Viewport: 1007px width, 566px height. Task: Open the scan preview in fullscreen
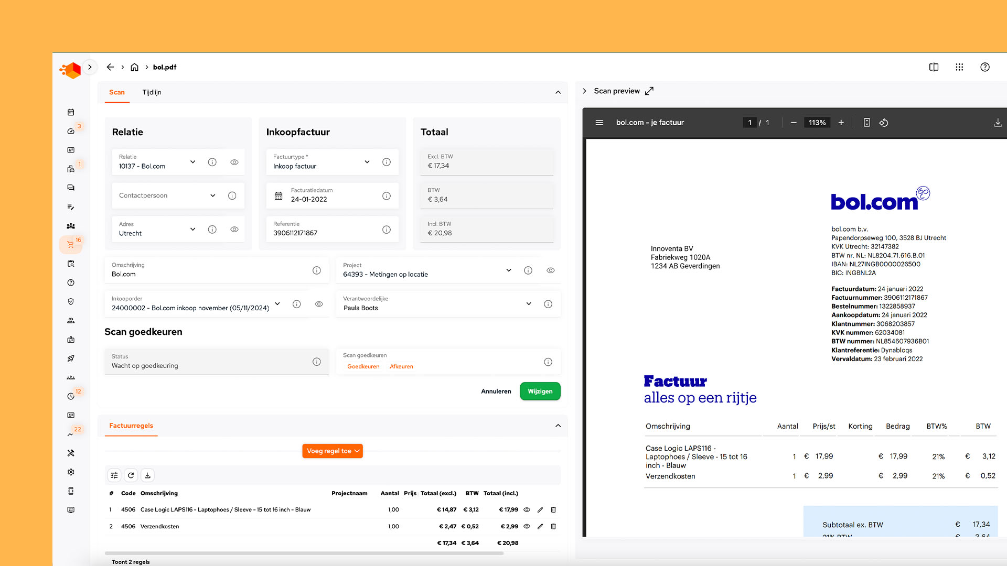[x=649, y=91]
